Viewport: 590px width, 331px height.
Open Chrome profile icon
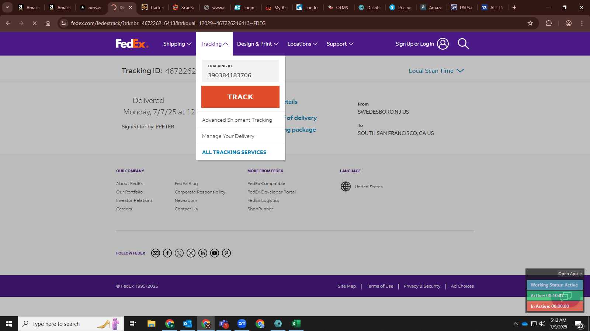click(569, 23)
